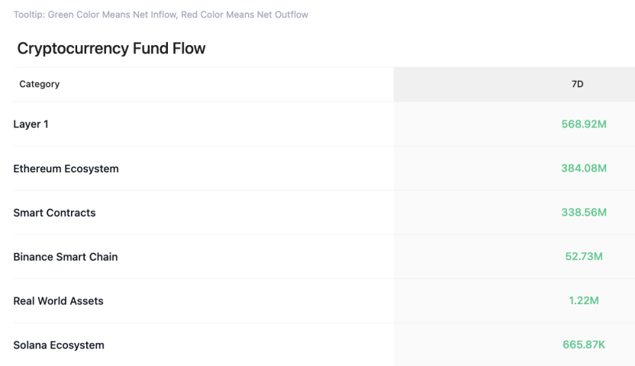Sort by the 7D column header
Image resolution: width=635 pixels, height=366 pixels.
point(577,84)
